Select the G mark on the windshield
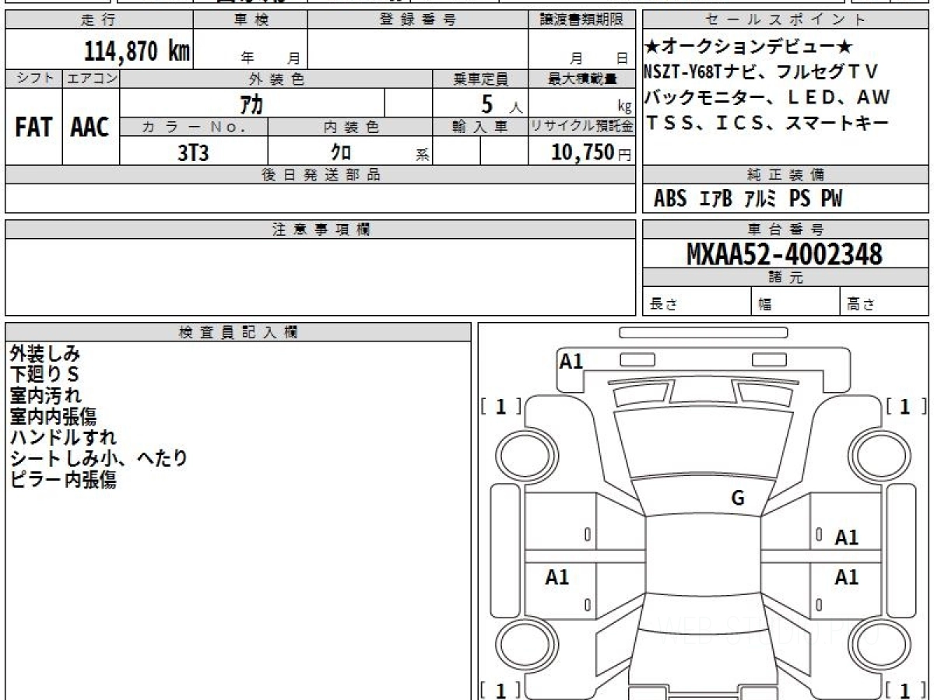 738,499
